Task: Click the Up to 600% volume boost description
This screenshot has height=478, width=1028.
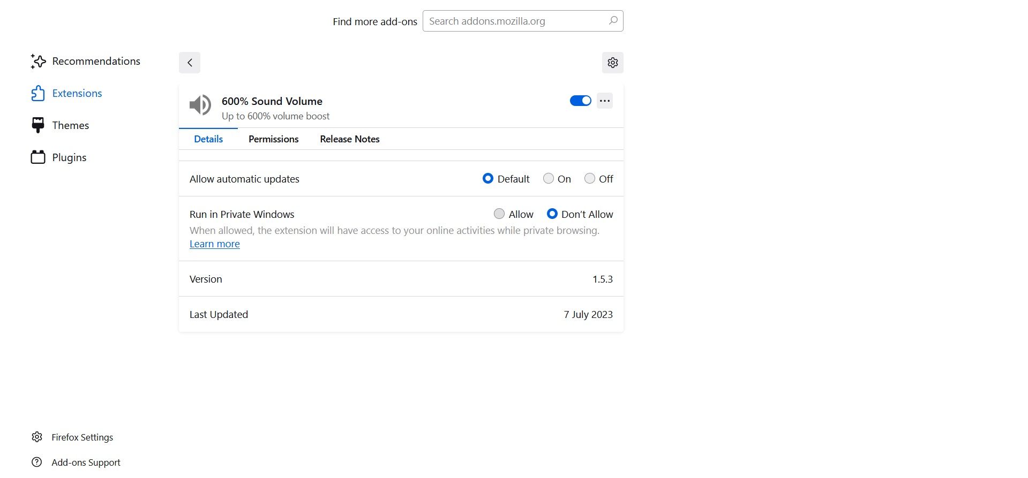Action: coord(276,116)
